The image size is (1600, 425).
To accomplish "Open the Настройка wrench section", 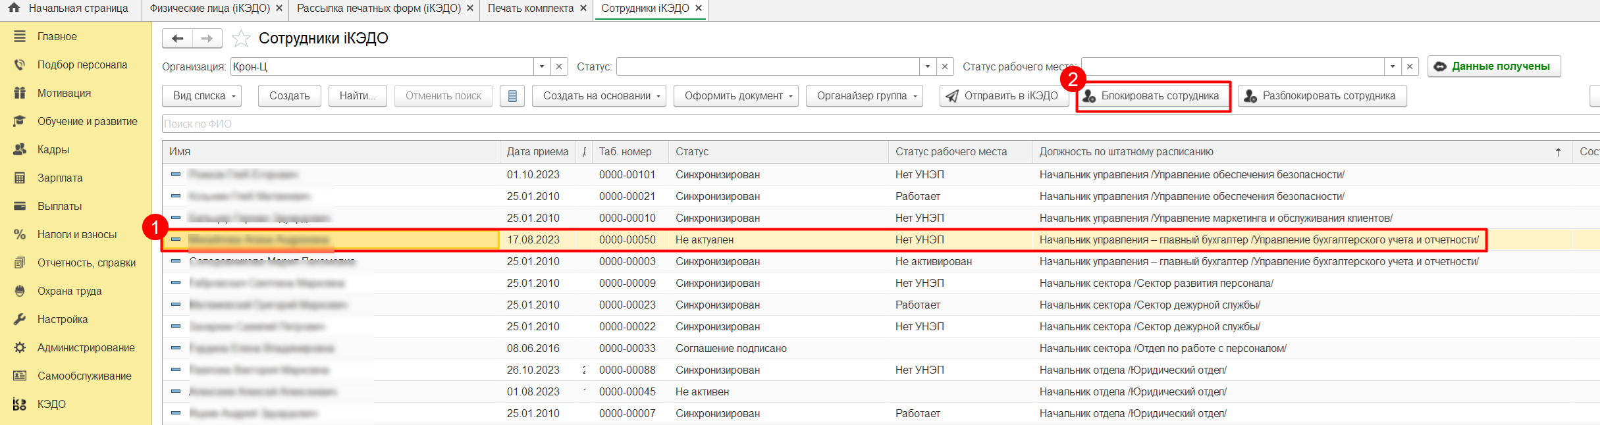I will [63, 319].
